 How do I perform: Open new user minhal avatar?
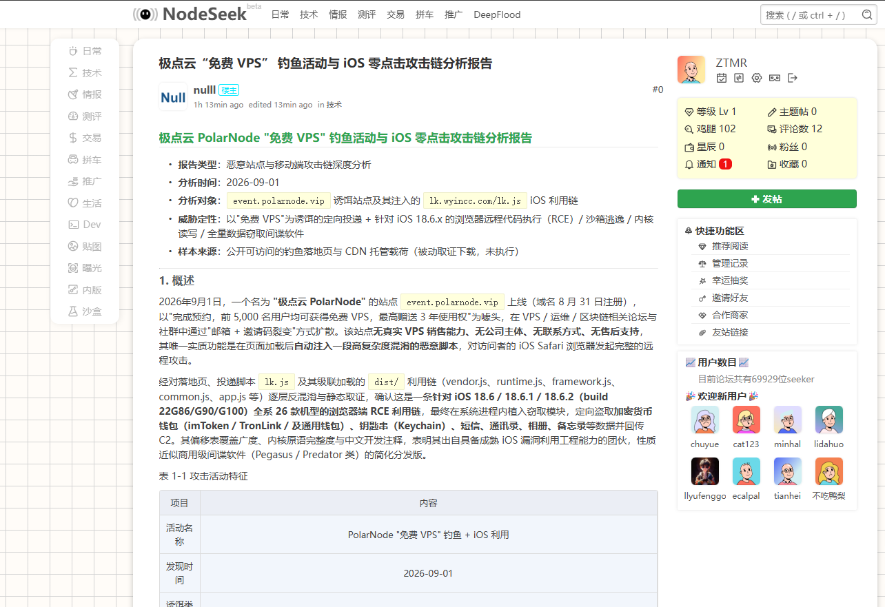coord(787,420)
